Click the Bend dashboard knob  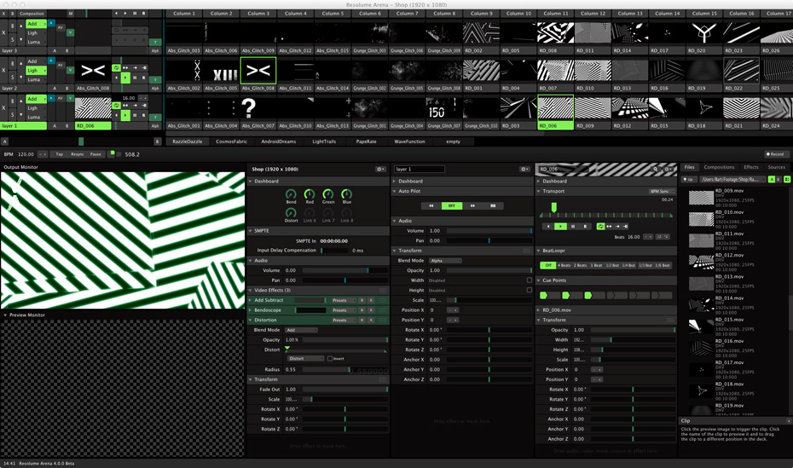point(292,195)
